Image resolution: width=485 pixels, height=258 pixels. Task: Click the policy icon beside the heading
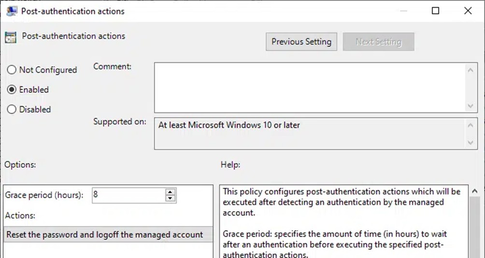coord(11,37)
